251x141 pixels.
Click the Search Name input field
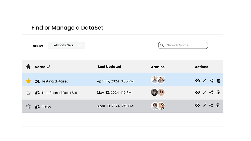tap(186, 45)
